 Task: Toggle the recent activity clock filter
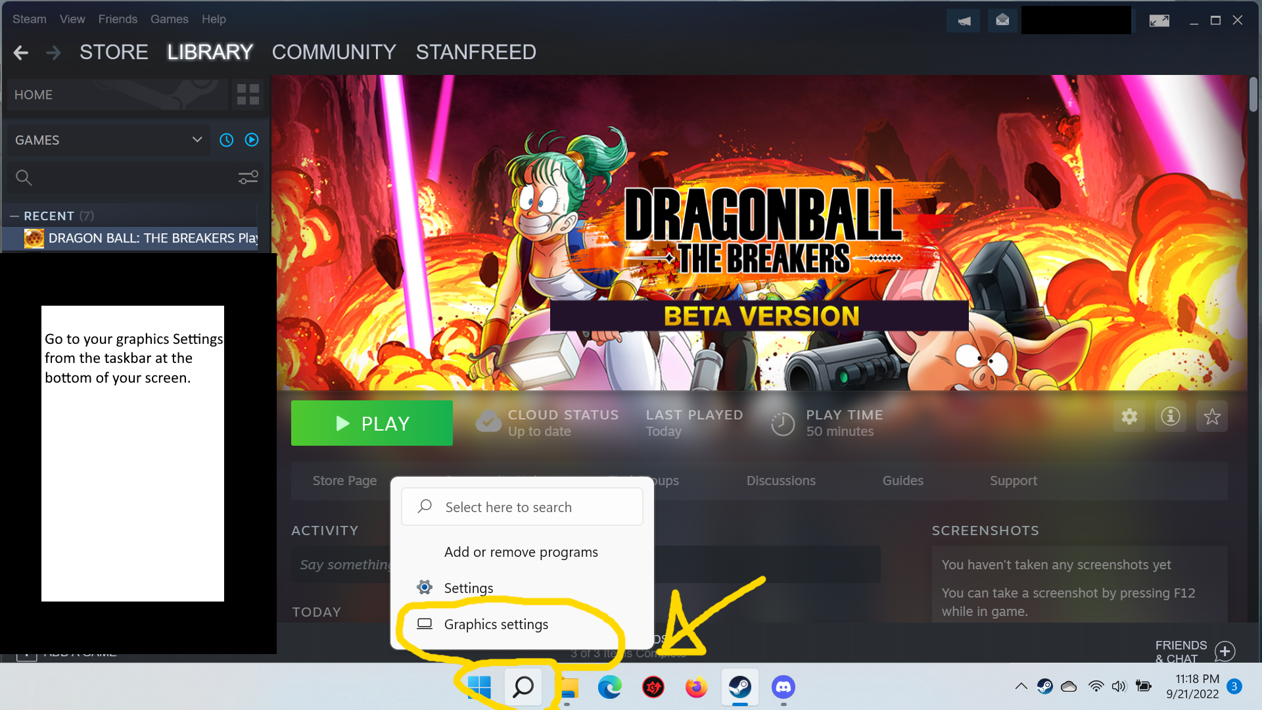227,140
